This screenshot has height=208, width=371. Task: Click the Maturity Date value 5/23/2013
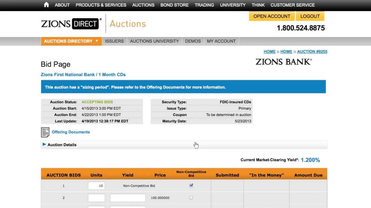243,121
